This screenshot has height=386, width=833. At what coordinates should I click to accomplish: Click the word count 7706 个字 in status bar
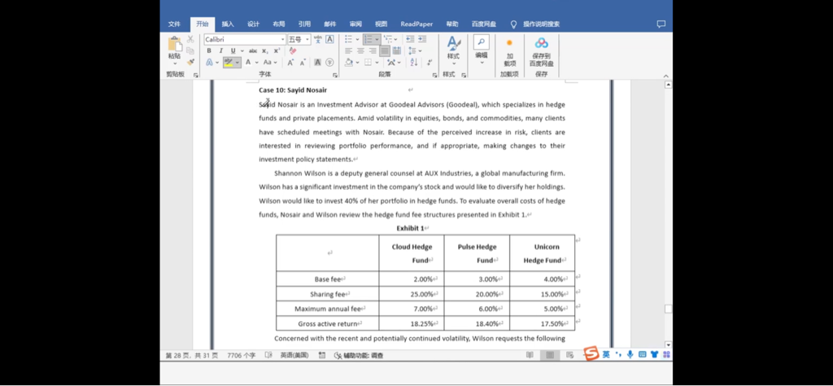pyautogui.click(x=241, y=355)
